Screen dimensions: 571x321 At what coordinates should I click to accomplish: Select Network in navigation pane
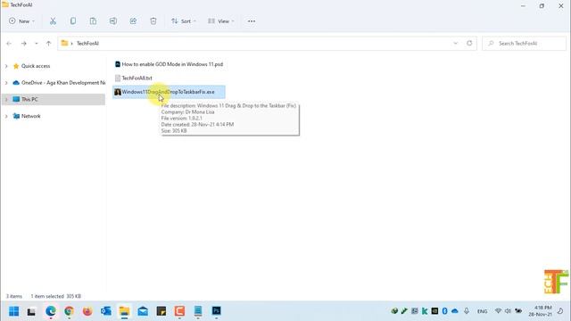[x=30, y=116]
